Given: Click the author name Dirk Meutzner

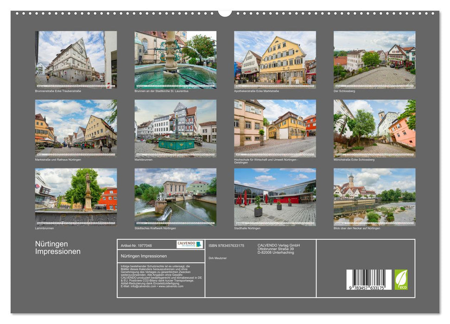Looking at the screenshot, I should click(x=217, y=258).
